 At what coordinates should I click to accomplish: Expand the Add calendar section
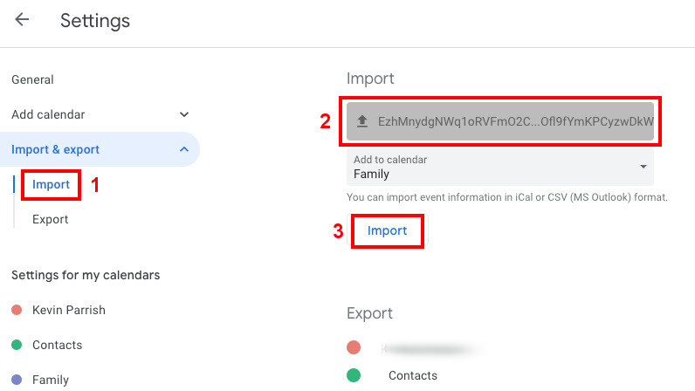(x=183, y=114)
